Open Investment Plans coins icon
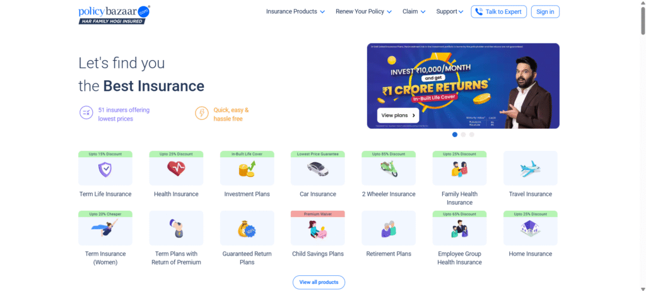The height and width of the screenshot is (291, 646). [247, 169]
